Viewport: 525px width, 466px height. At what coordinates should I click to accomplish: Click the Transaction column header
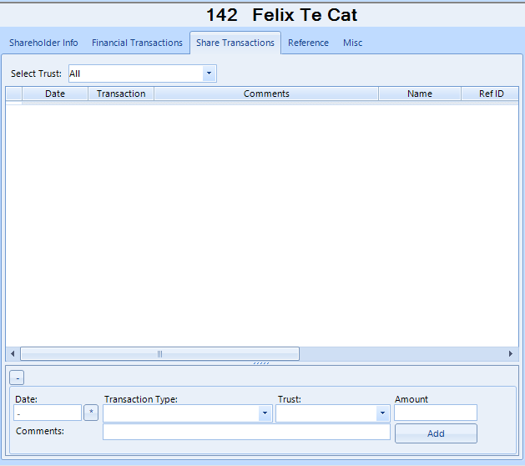121,94
